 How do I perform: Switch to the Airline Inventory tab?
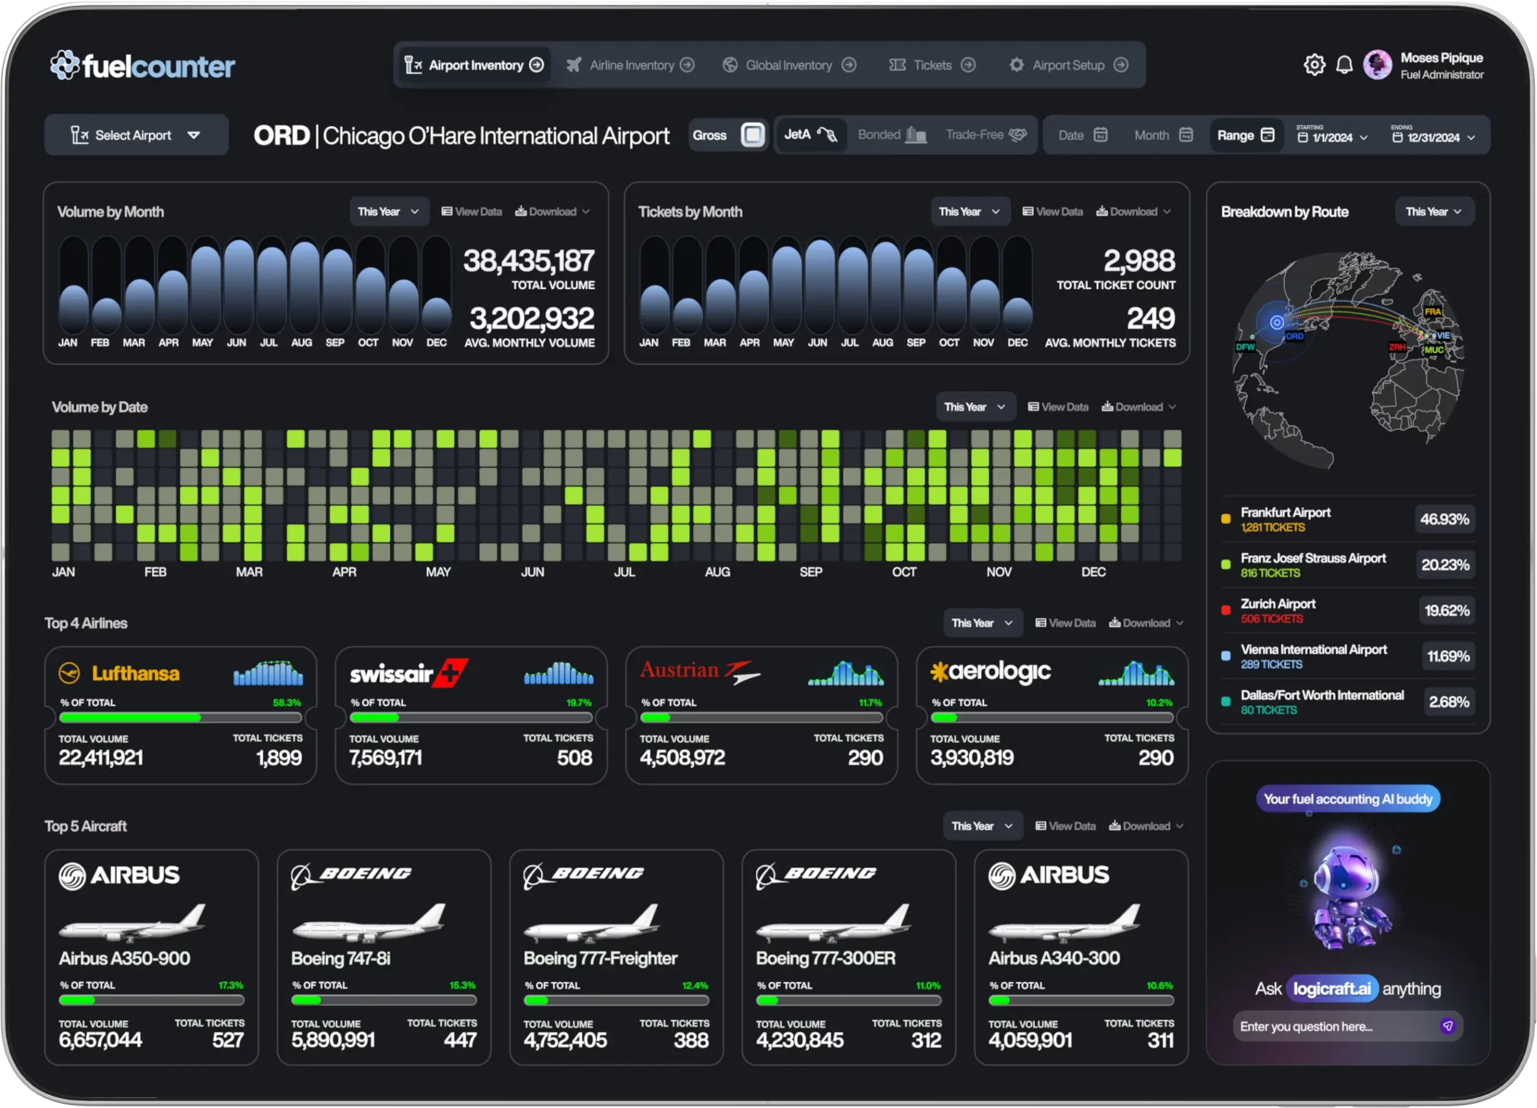pyautogui.click(x=630, y=65)
